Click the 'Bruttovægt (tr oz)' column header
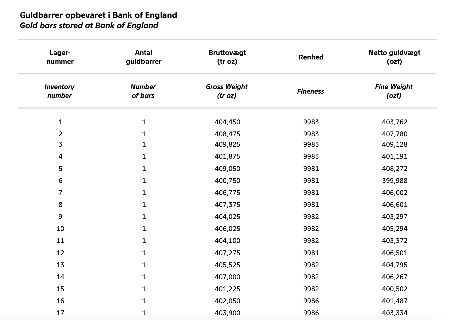 point(227,57)
